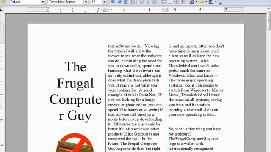The image size is (271, 152).
Task: Click 'TheFrugalComputerGuy.com' in the right column
Action: pos(194,139)
